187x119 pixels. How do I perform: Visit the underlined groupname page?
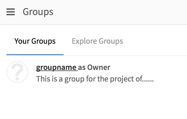pyautogui.click(x=56, y=68)
